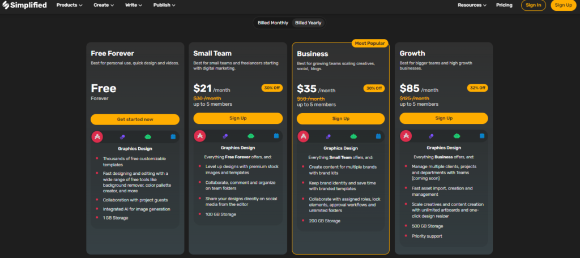Select red Graphics Design icon in Business card
The height and width of the screenshot is (258, 580).
coord(304,136)
